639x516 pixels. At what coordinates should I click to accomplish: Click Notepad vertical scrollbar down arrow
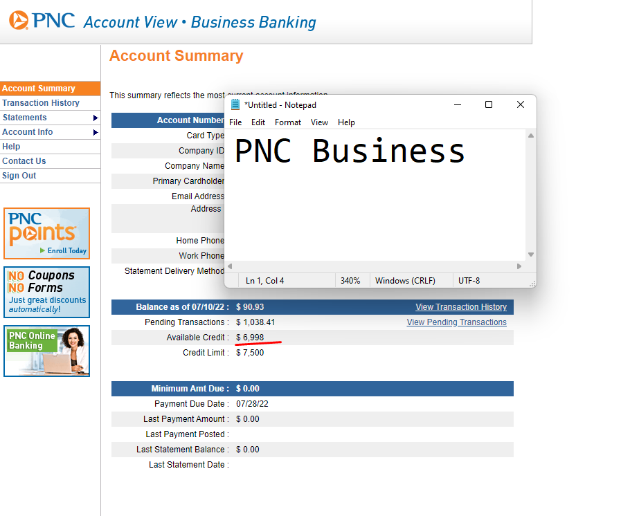530,255
